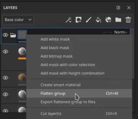This screenshot has height=119, width=138.
Task: Hide the layer with orange bar
Action: 5,52
